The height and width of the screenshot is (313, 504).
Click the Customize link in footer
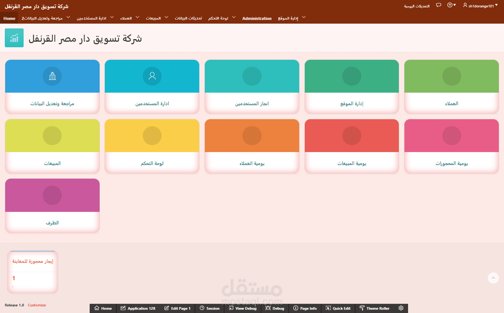(37, 305)
